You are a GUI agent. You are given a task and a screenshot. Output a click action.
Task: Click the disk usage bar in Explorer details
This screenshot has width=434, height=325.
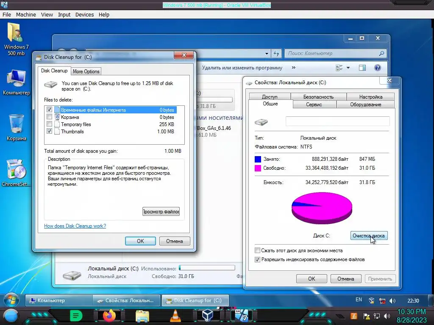tap(207, 267)
